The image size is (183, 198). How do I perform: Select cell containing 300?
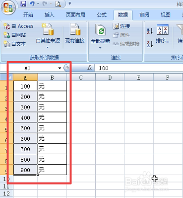[x=25, y=107]
